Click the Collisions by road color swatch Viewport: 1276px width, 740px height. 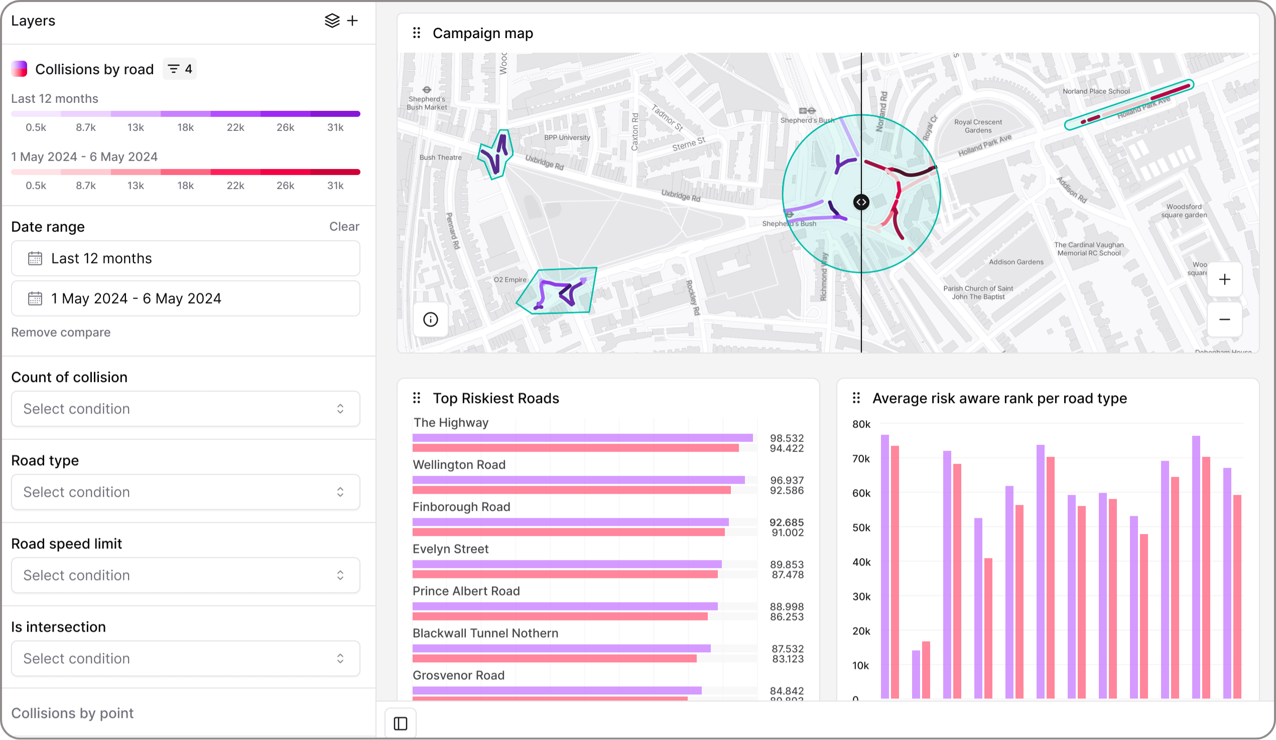coord(19,69)
